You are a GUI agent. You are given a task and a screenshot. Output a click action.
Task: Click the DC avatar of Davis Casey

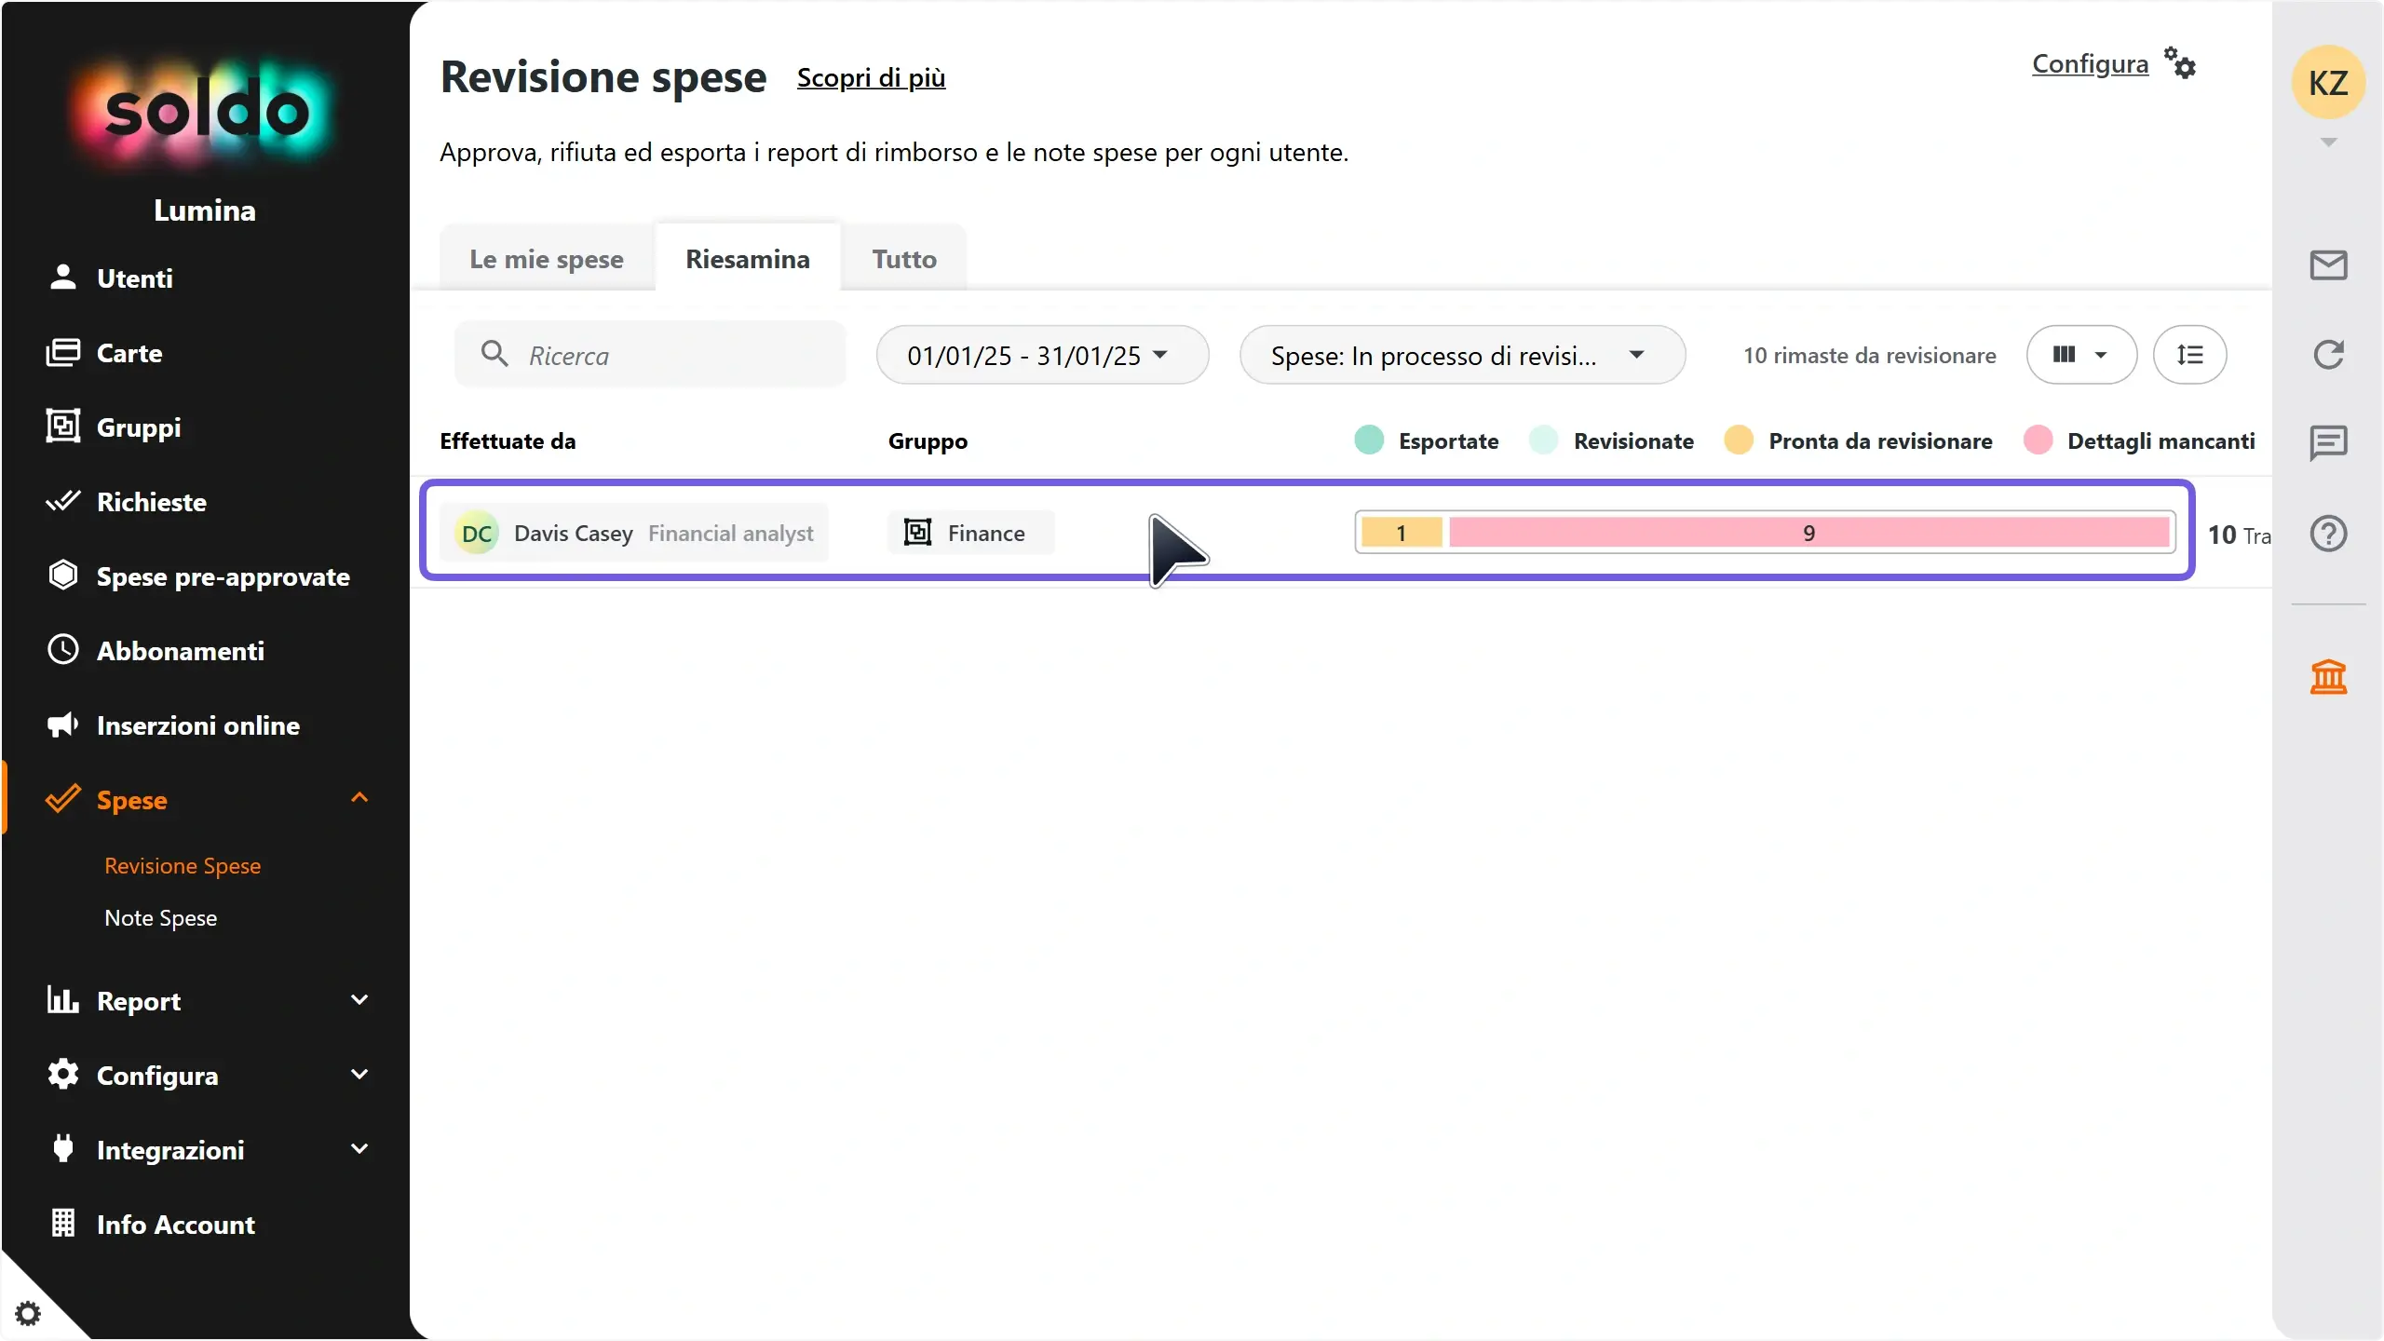[477, 534]
